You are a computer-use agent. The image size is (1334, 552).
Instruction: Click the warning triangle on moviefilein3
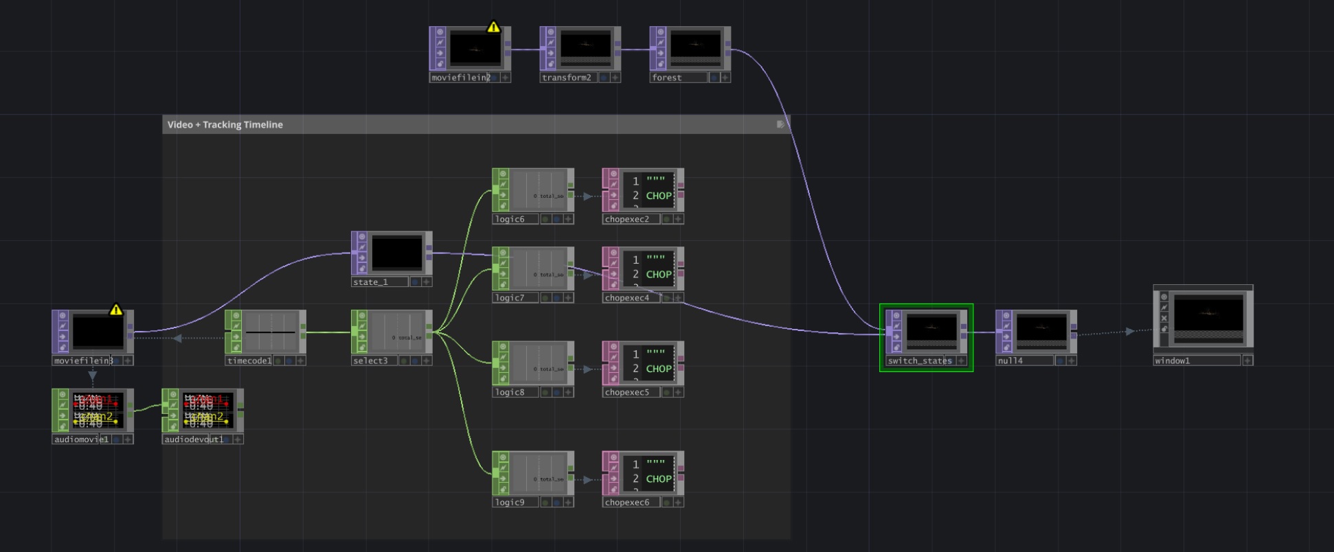116,310
